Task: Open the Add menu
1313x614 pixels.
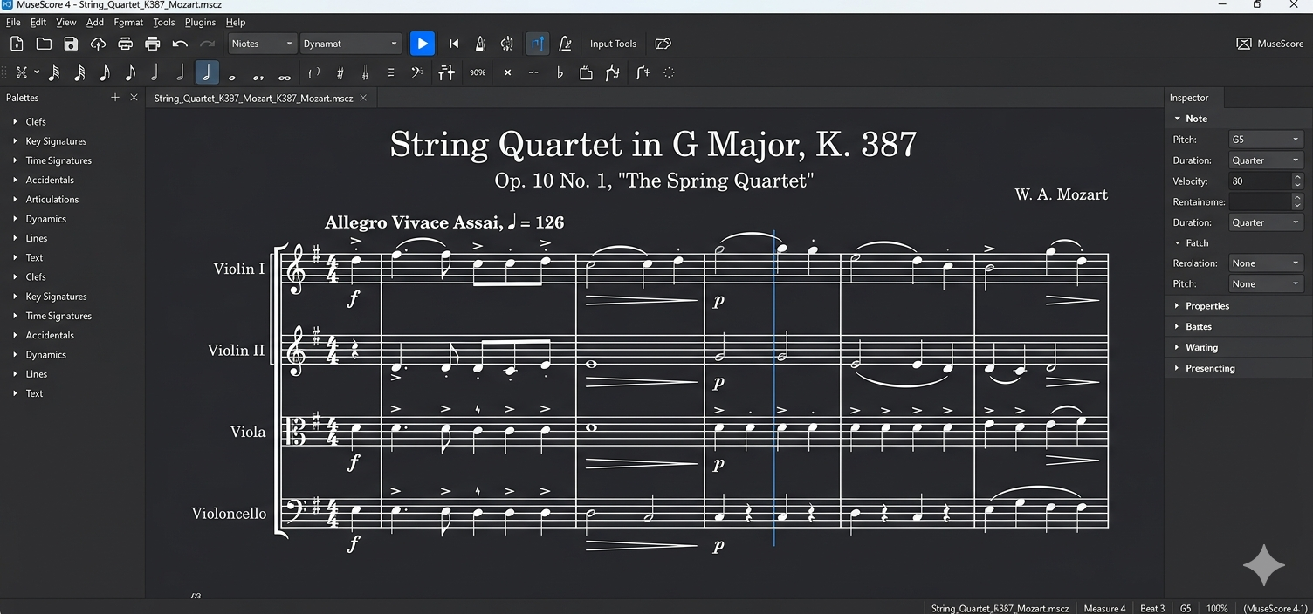Action: pyautogui.click(x=95, y=22)
